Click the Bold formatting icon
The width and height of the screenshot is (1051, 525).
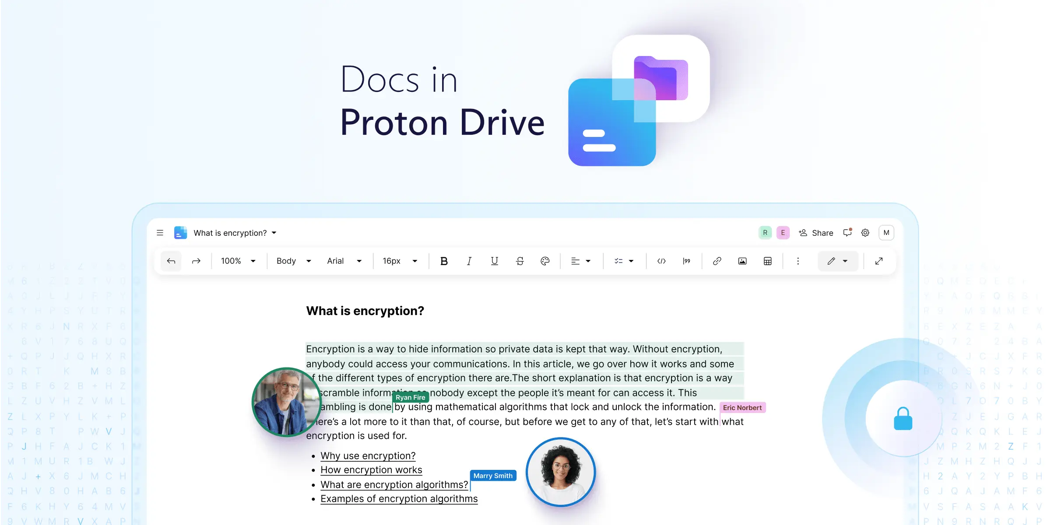(444, 261)
